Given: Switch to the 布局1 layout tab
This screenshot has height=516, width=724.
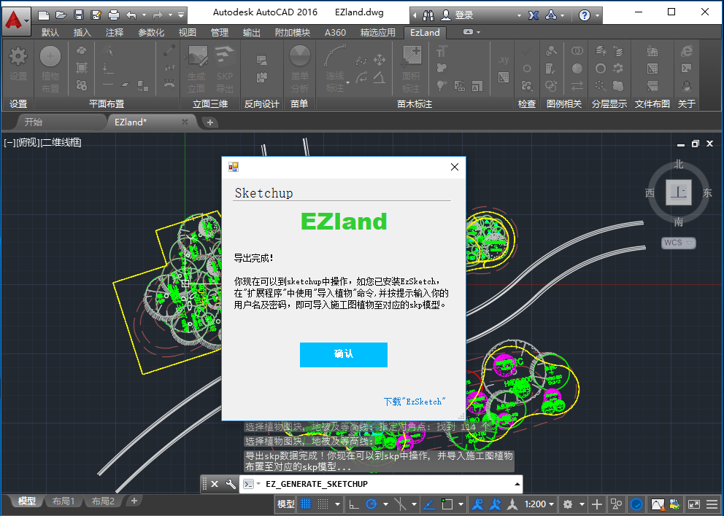Looking at the screenshot, I should (63, 501).
